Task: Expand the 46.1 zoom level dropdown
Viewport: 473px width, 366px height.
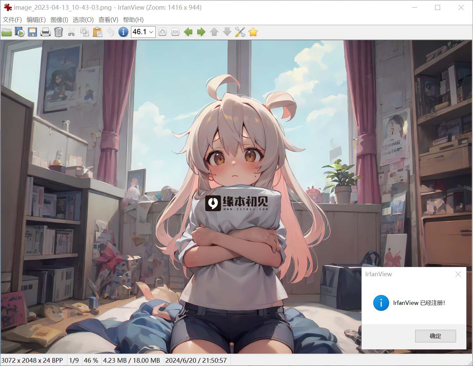Action: click(x=151, y=32)
